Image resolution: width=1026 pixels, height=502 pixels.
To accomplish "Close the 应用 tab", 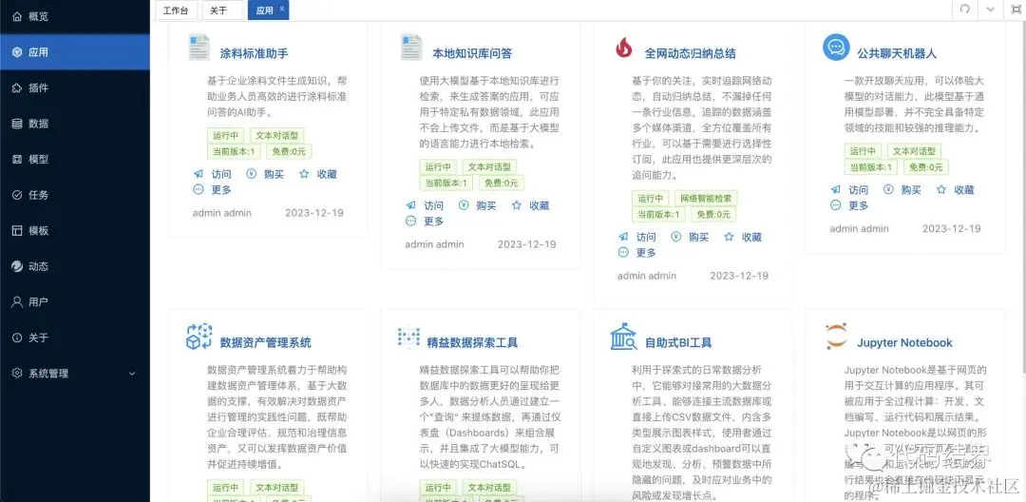I will (282, 9).
